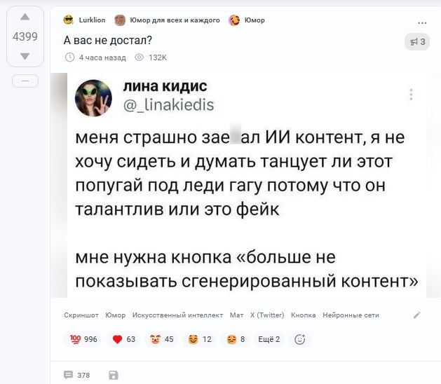Collapse the post with the dash button
Image resolution: width=441 pixels, height=384 pixels.
tap(25, 81)
